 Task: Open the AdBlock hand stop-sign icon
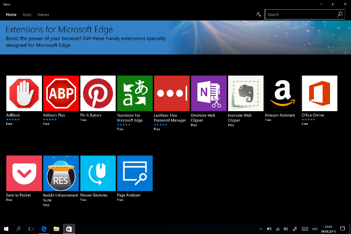coord(24,93)
